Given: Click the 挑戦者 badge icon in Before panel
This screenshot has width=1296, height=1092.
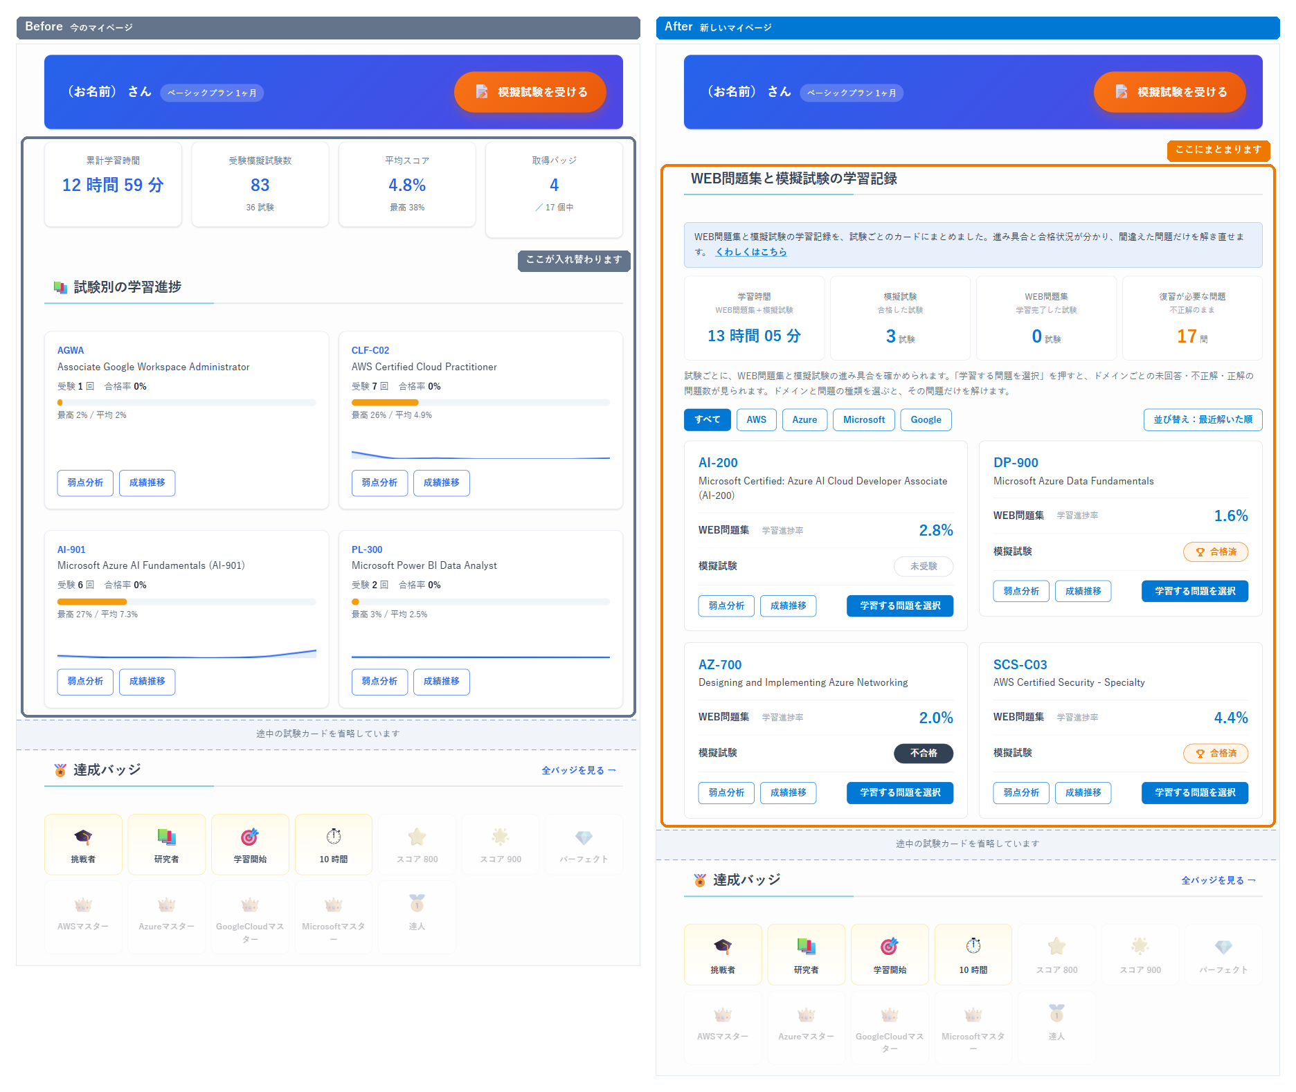Looking at the screenshot, I should pyautogui.click(x=83, y=844).
